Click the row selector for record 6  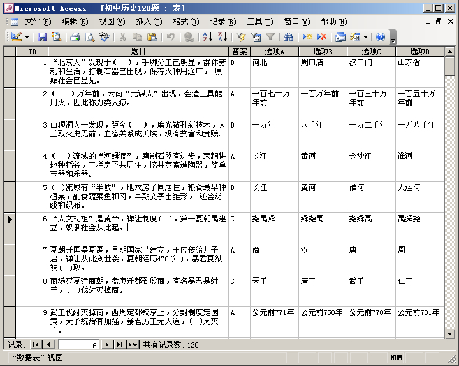click(x=10, y=228)
